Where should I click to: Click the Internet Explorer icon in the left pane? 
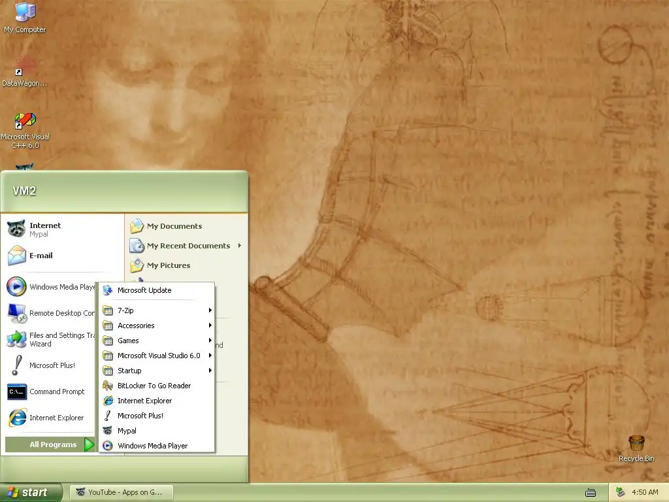(17, 418)
